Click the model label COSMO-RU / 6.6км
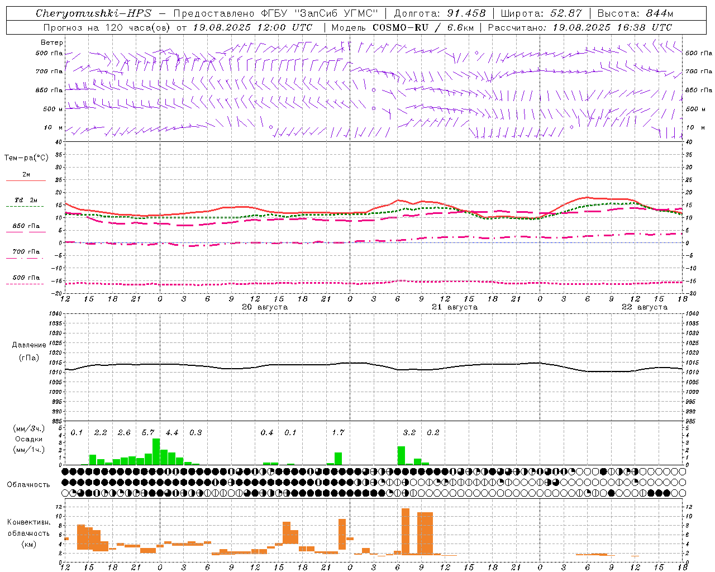The height and width of the screenshot is (572, 715). click(423, 27)
